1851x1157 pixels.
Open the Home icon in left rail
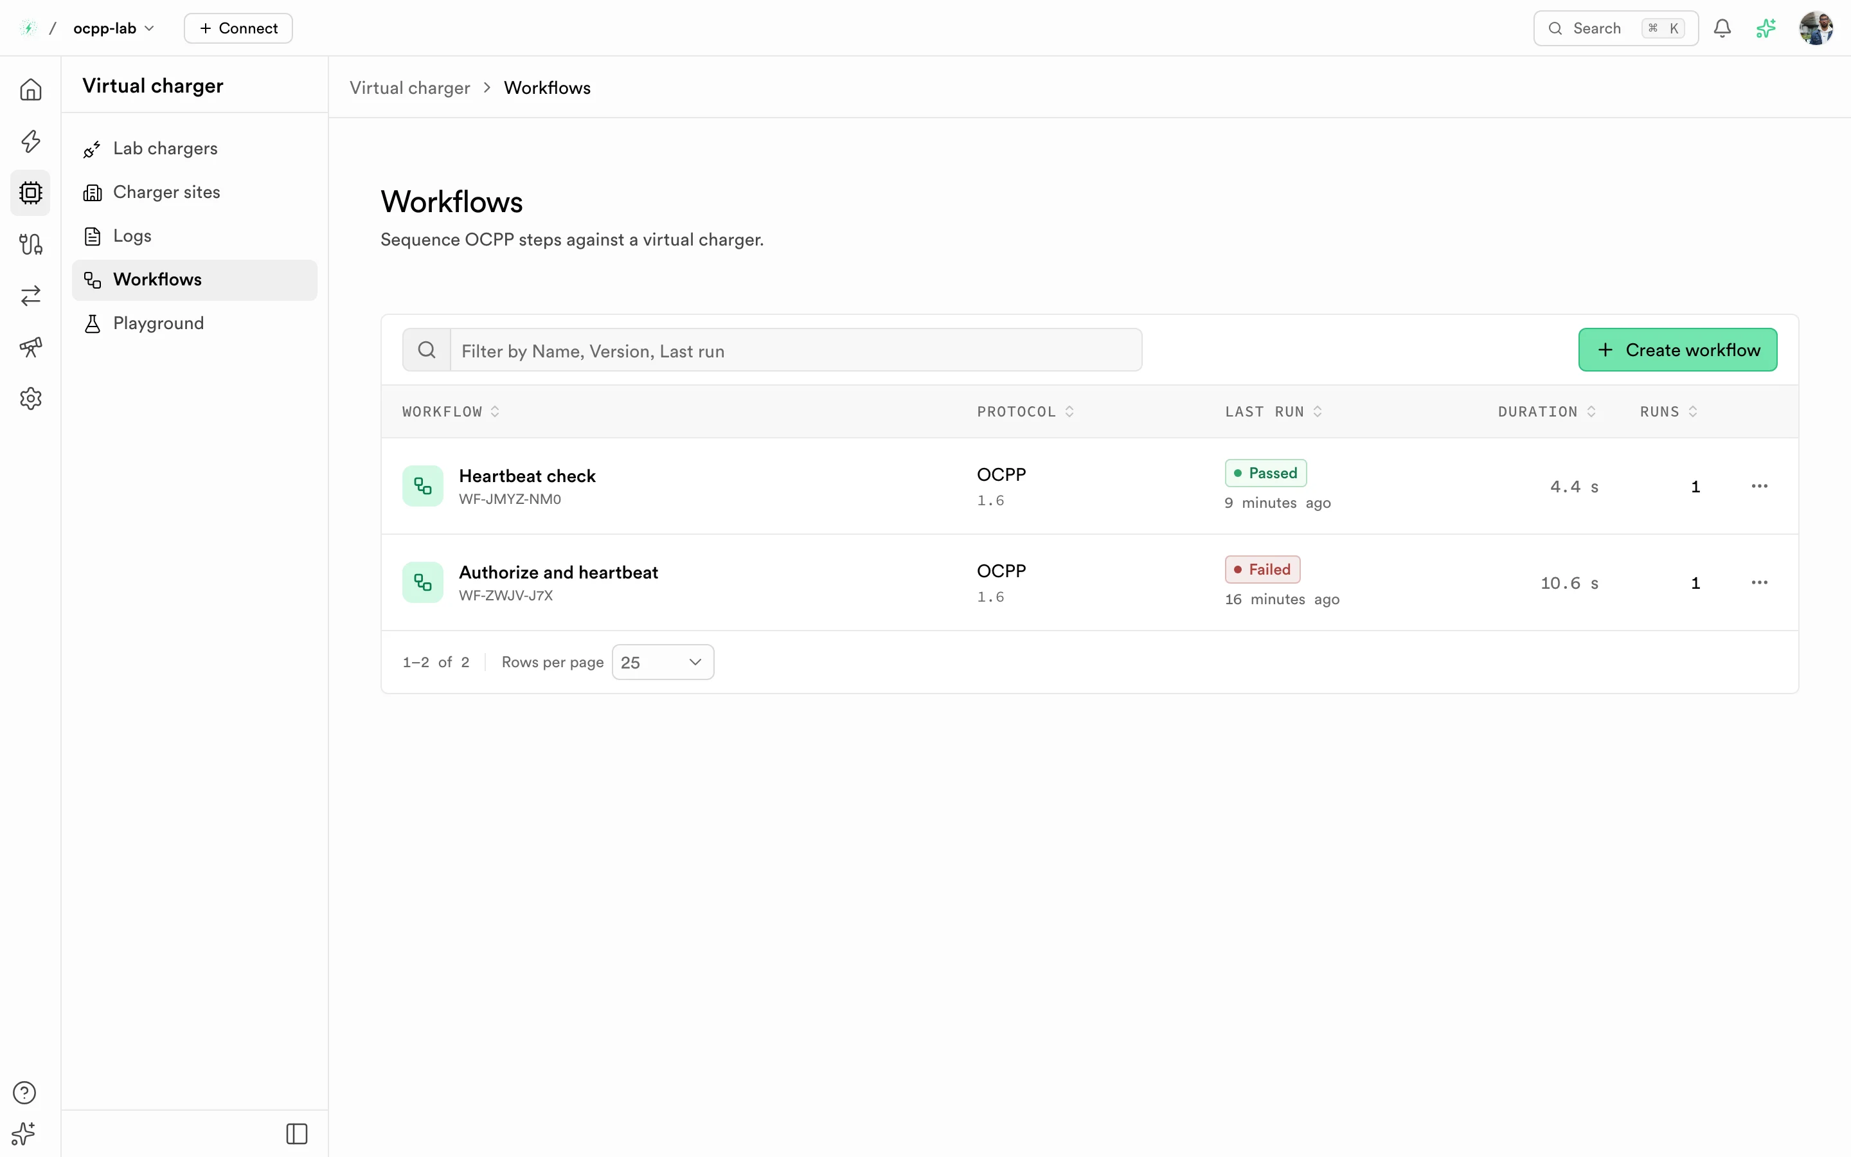(31, 89)
